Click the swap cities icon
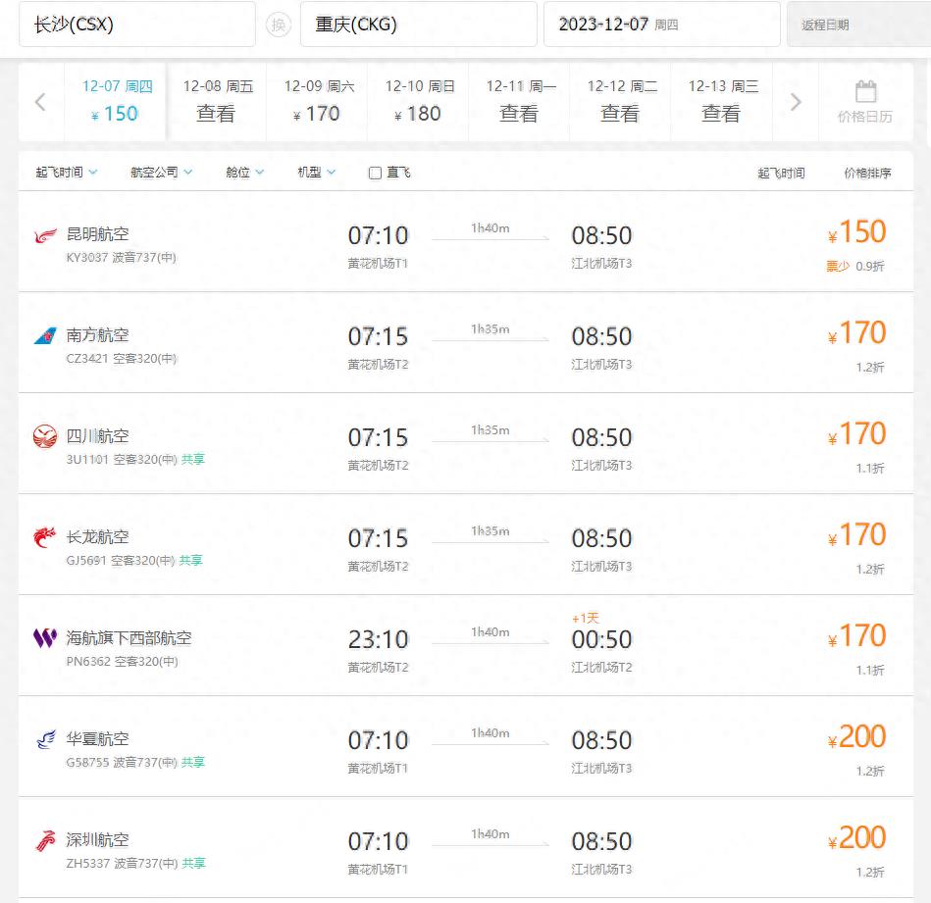Image resolution: width=931 pixels, height=903 pixels. tap(279, 25)
